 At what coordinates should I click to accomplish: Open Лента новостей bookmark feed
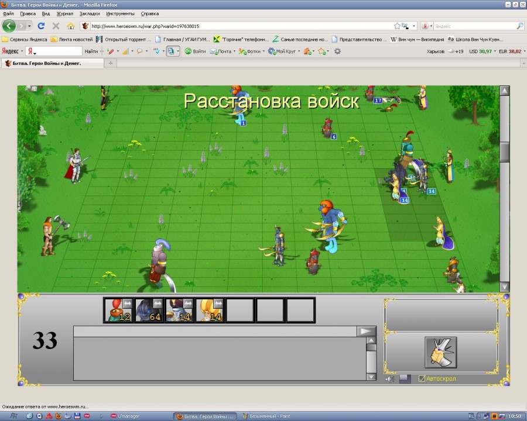click(x=71, y=39)
